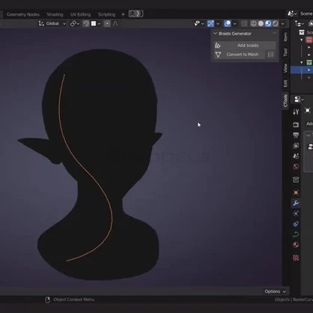Select the Scene Collection row in outliner
The height and width of the screenshot is (313, 313).
point(306,32)
